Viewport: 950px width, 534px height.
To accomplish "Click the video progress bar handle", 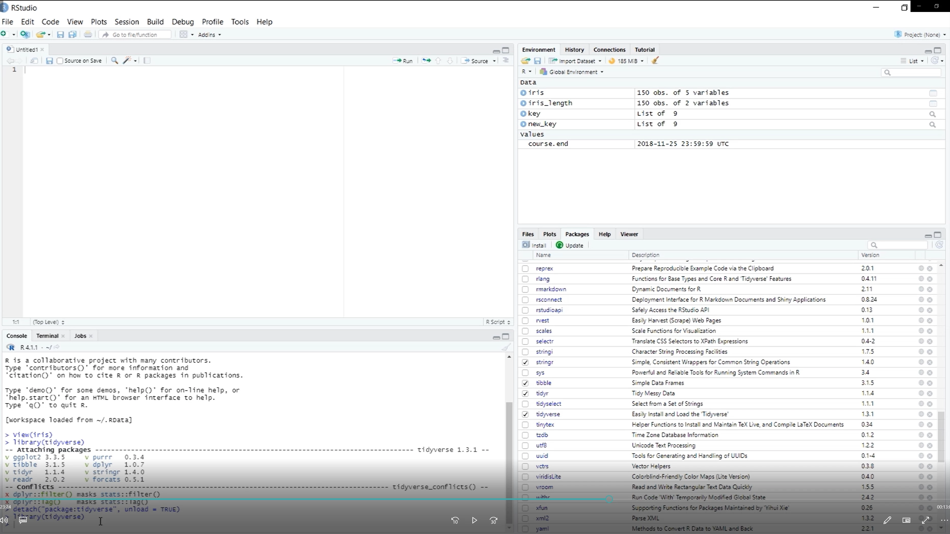I will pyautogui.click(x=609, y=499).
